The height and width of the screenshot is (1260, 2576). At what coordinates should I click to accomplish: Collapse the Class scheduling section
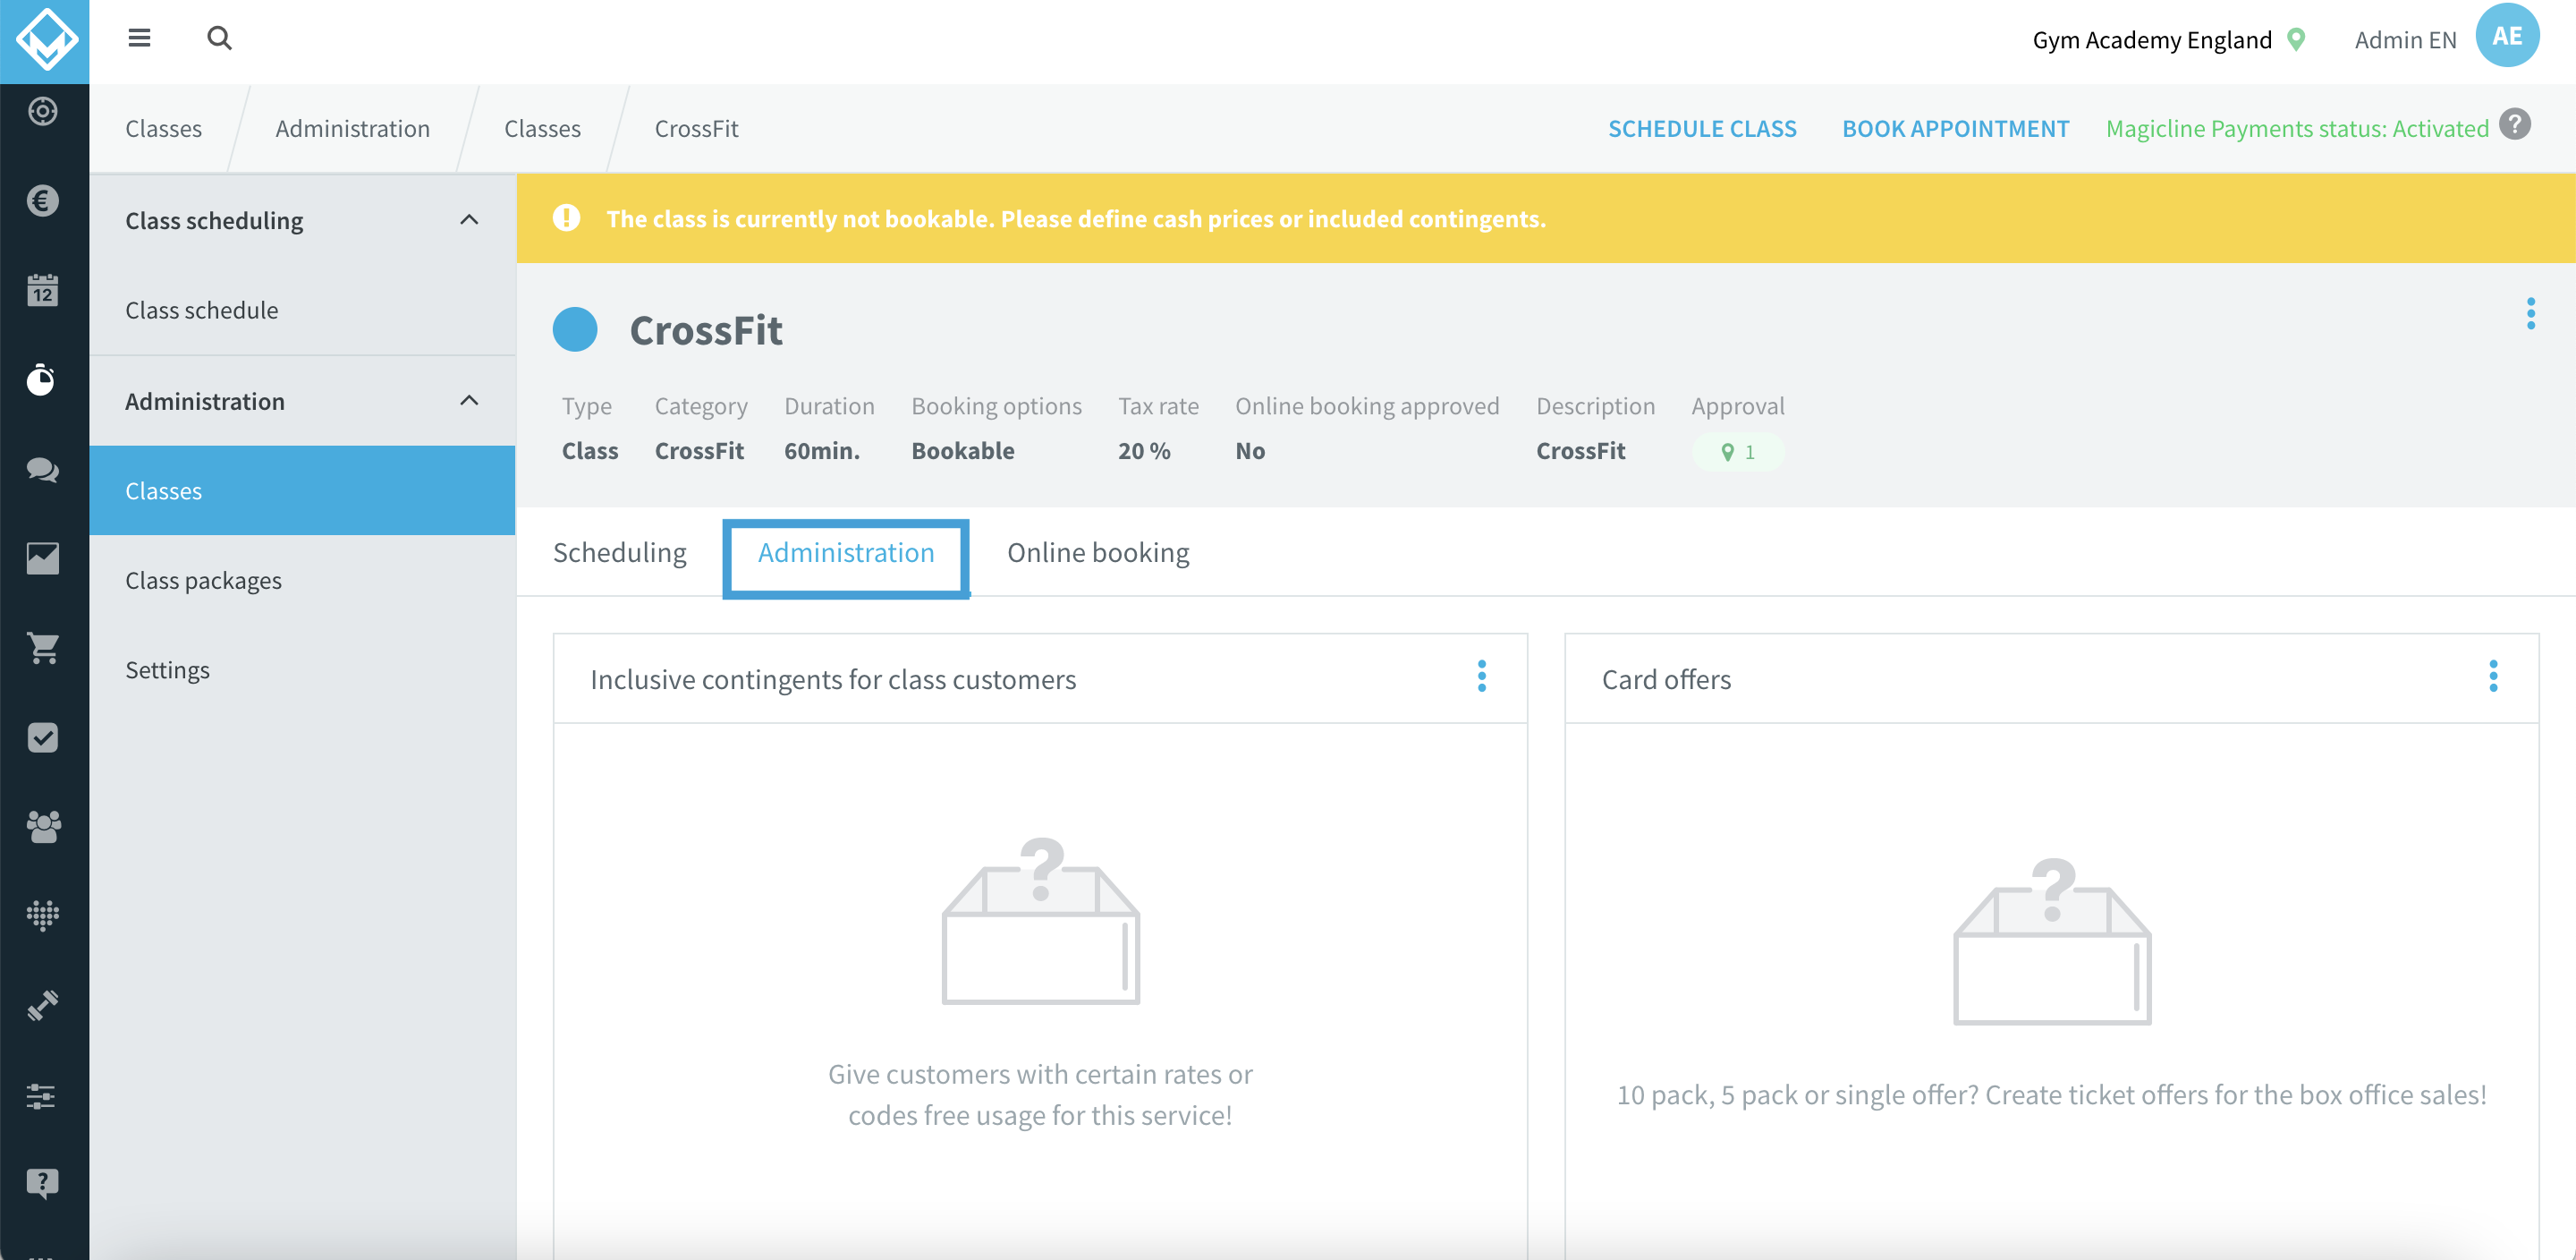tap(469, 220)
